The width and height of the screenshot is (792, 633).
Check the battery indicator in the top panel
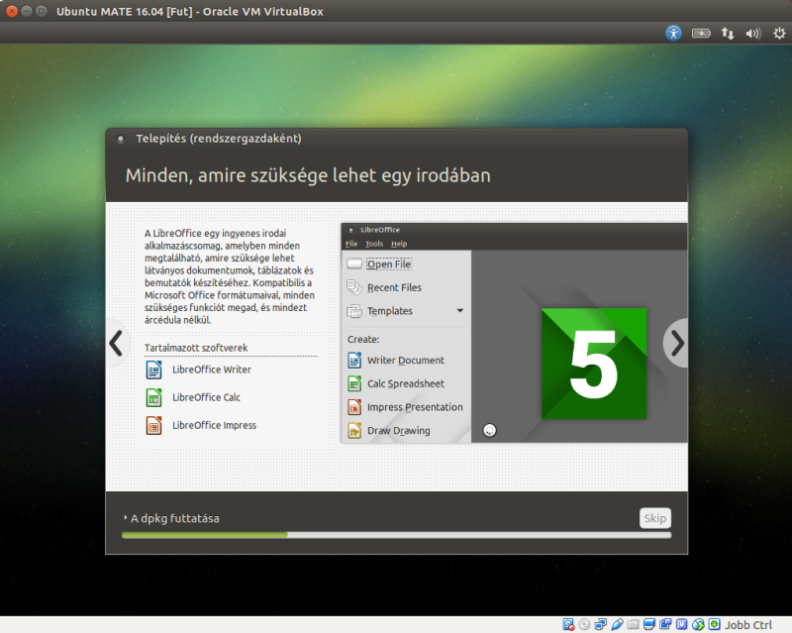click(x=701, y=34)
